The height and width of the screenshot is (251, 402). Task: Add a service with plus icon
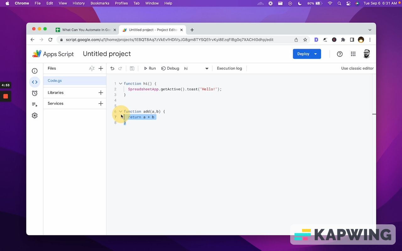pos(101,104)
